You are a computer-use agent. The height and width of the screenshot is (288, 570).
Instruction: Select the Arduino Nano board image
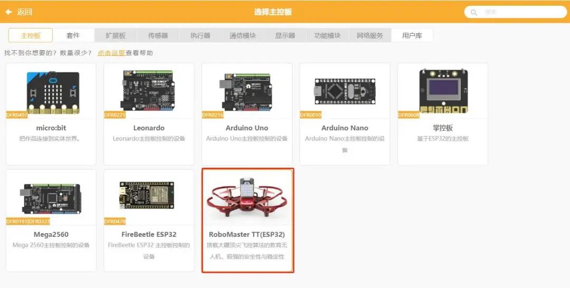[345, 91]
